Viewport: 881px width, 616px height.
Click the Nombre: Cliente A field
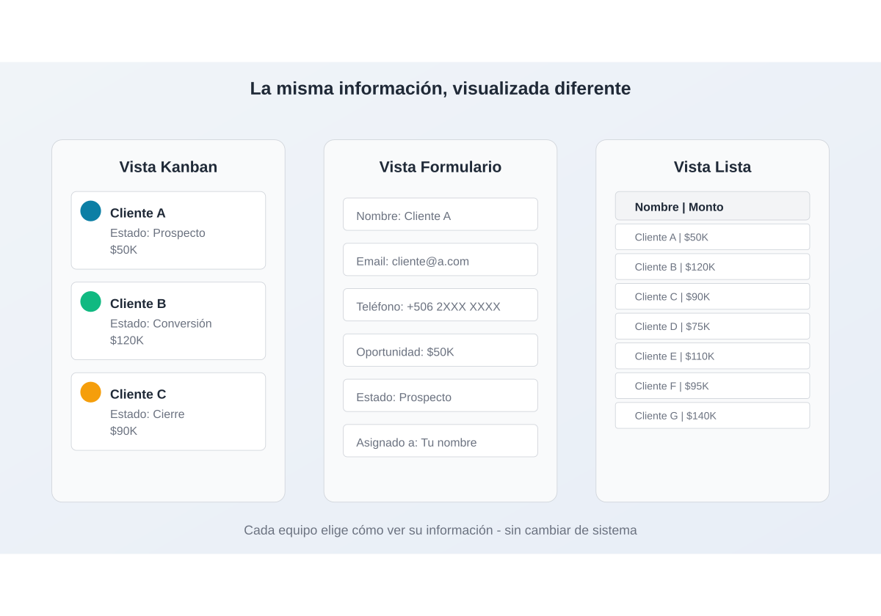pos(440,215)
